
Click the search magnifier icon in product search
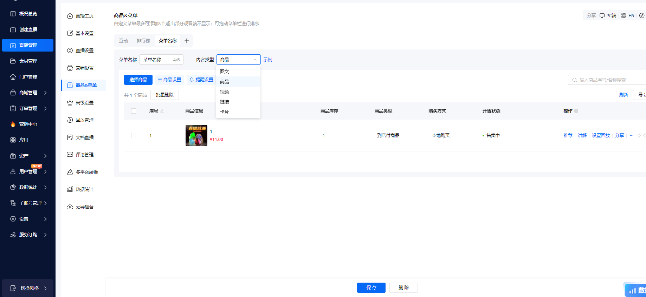[575, 80]
